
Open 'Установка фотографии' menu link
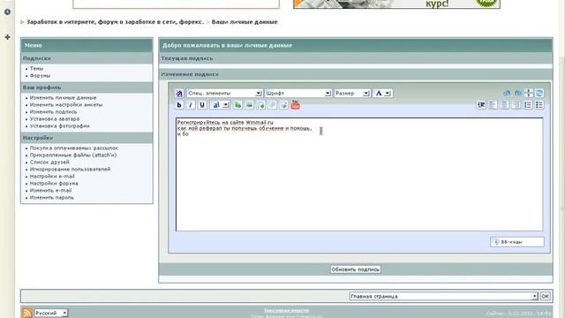point(59,125)
